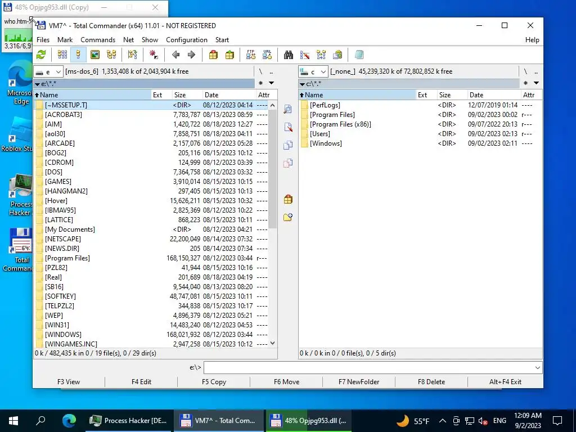Click the green Reread source refresh icon
The height and width of the screenshot is (432, 576).
(41, 55)
